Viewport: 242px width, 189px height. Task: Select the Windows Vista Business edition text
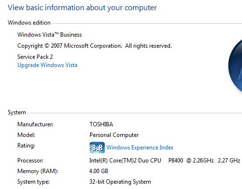pos(50,35)
